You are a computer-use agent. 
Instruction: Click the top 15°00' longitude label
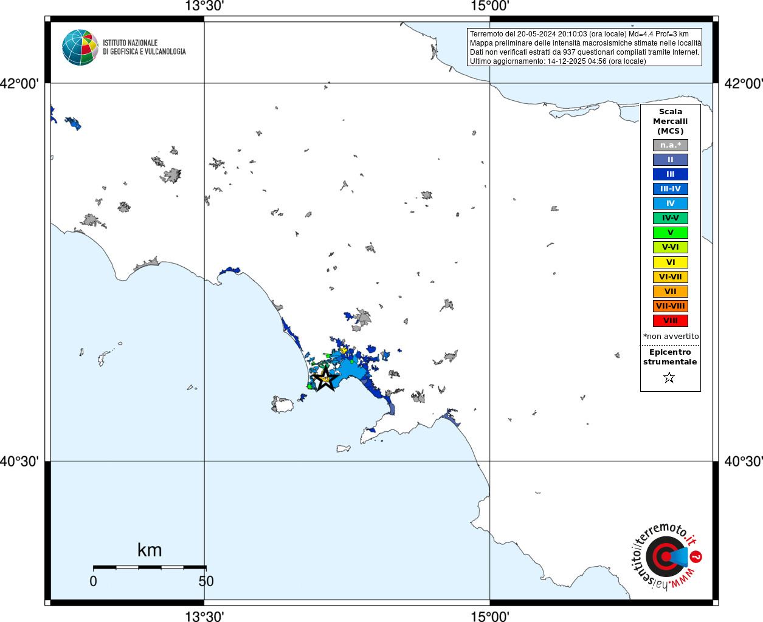pyautogui.click(x=489, y=6)
